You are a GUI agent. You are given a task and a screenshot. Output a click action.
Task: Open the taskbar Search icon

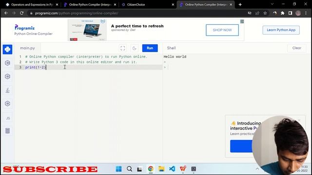click(129, 169)
